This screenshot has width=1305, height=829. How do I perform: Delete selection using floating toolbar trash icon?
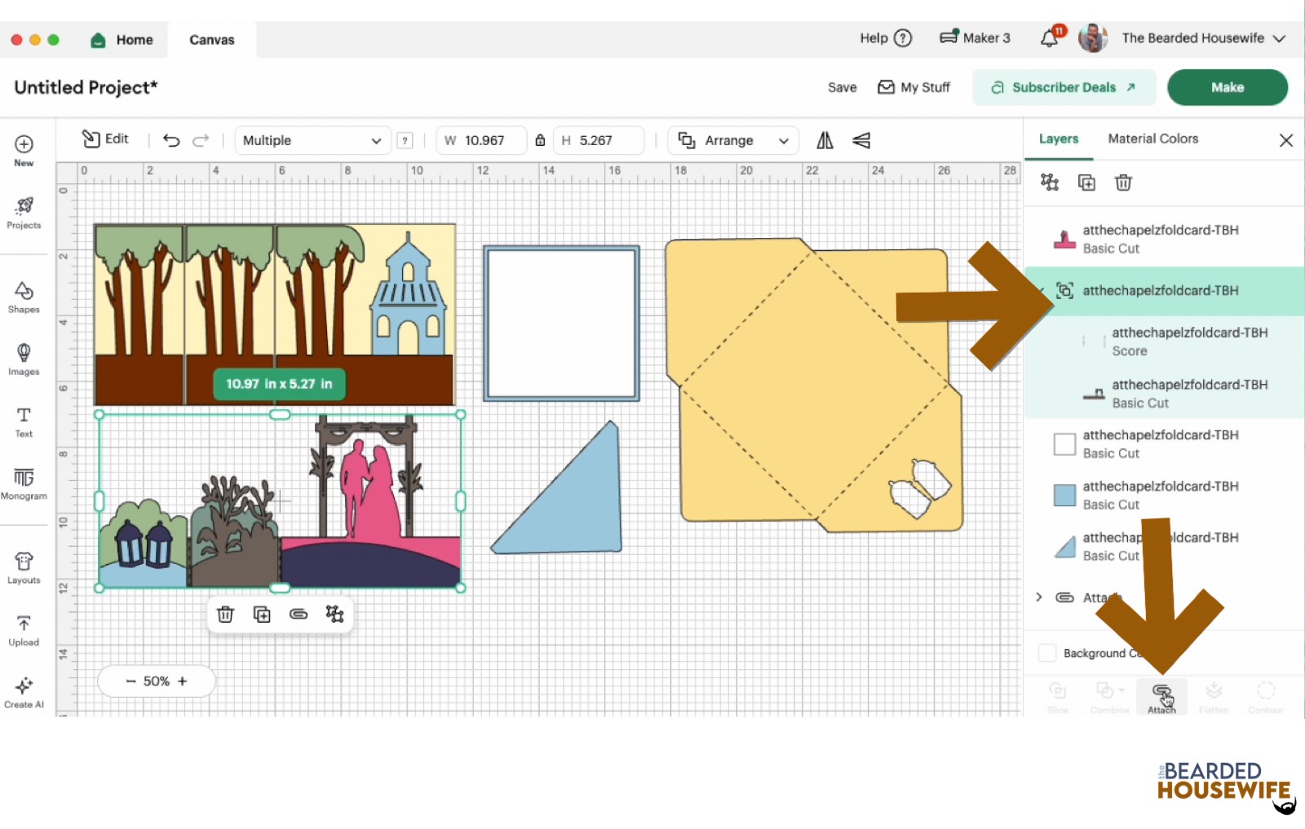coord(226,615)
